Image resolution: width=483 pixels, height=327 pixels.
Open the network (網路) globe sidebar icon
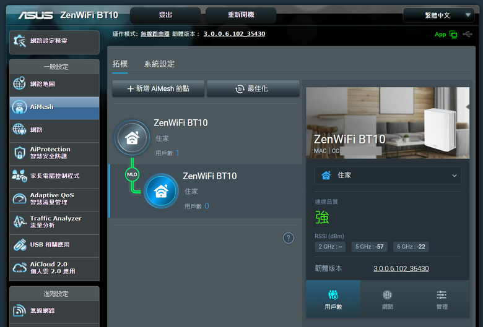coord(19,130)
